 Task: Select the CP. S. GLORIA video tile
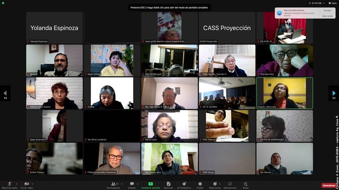227,93
